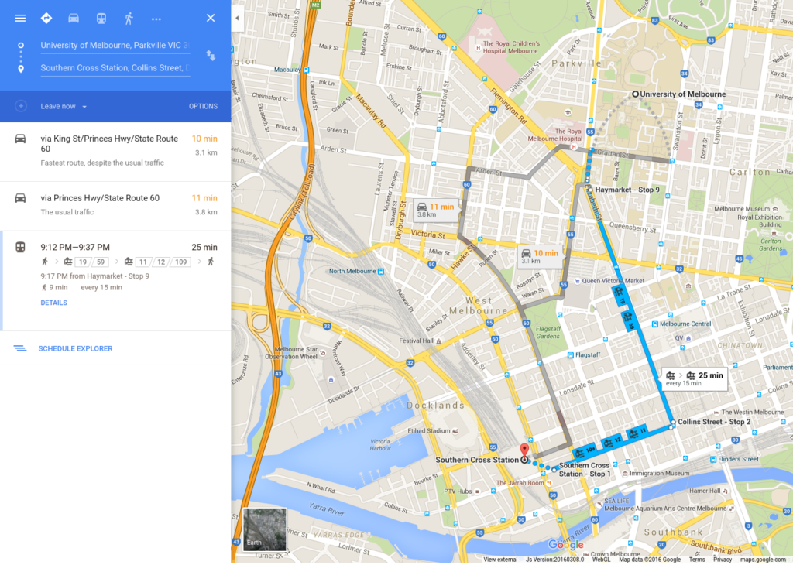
Task: Select the best travel mode directions icon
Action: coord(46,19)
